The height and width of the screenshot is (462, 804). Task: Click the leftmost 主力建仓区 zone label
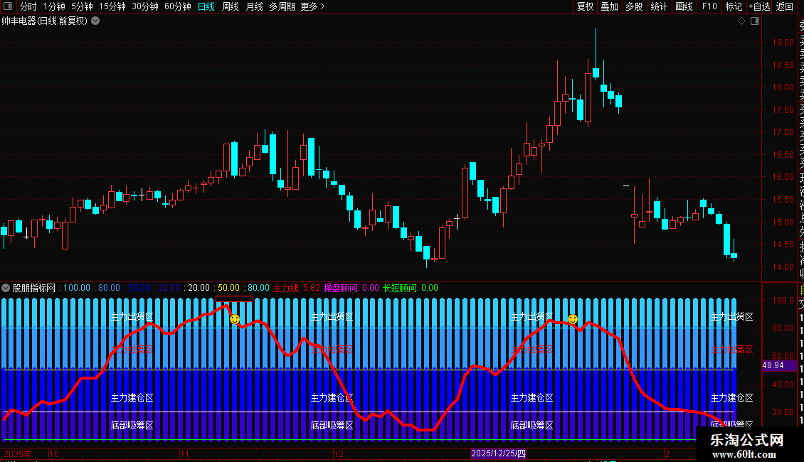coord(132,397)
